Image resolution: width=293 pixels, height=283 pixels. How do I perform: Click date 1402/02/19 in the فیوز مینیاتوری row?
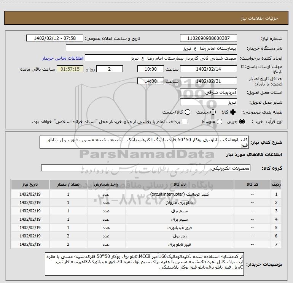30,228
